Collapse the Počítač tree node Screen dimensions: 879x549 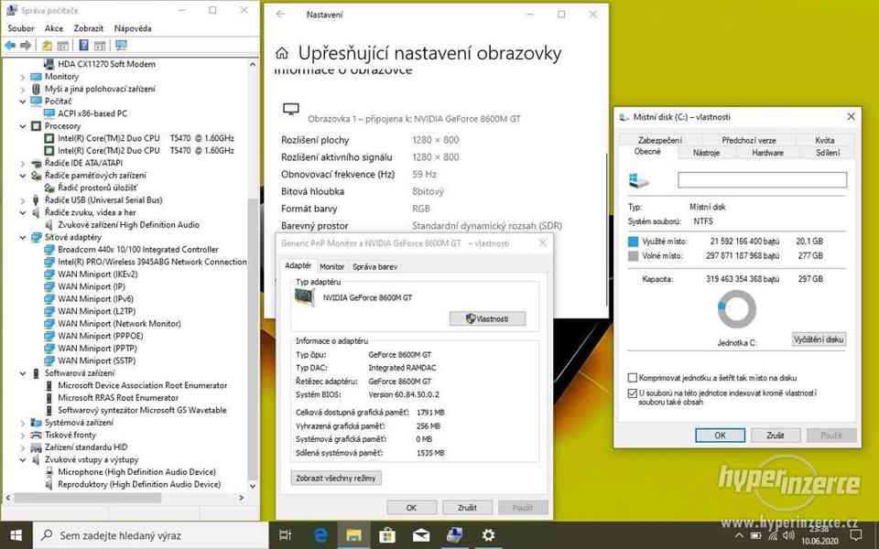point(23,102)
